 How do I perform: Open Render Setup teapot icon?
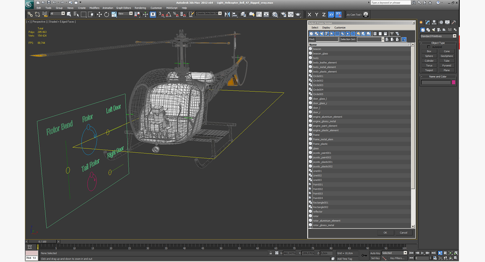click(x=283, y=14)
